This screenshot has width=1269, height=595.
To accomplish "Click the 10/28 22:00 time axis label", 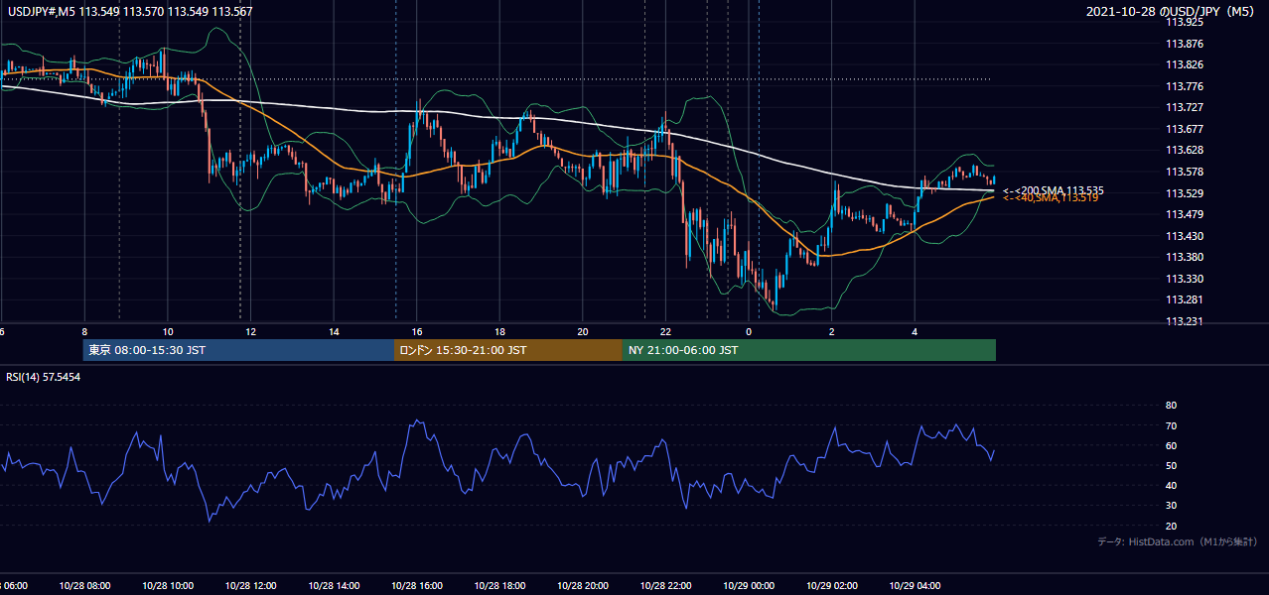I will [x=665, y=586].
